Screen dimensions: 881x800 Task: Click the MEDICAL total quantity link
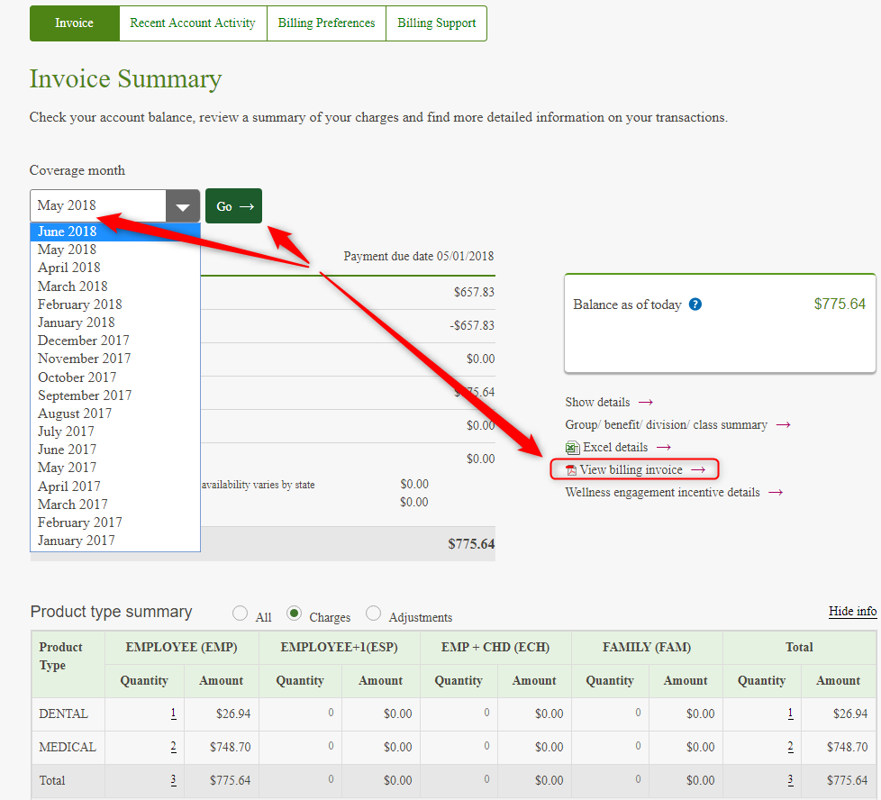coord(790,747)
